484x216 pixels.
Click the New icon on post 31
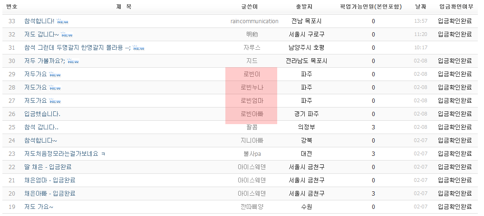pos(138,48)
